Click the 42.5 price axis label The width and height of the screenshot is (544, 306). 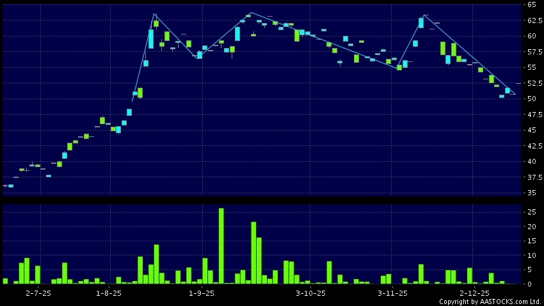click(x=532, y=145)
